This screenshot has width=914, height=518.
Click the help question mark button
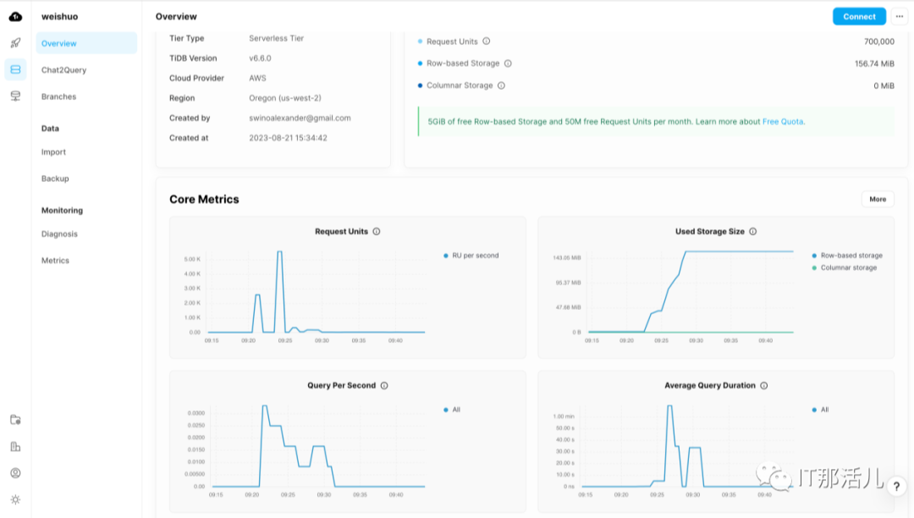coord(896,487)
